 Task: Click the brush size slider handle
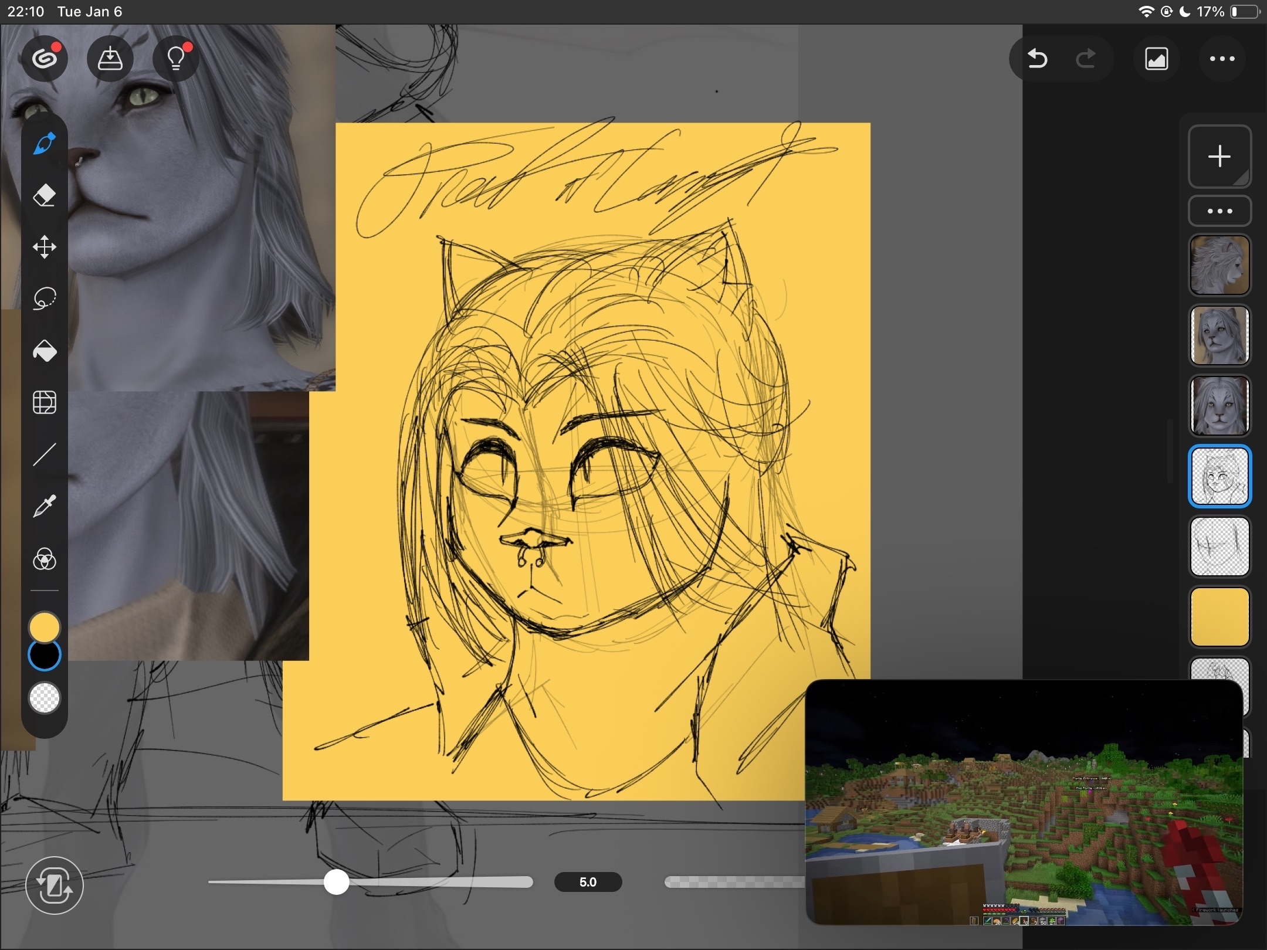coord(337,882)
